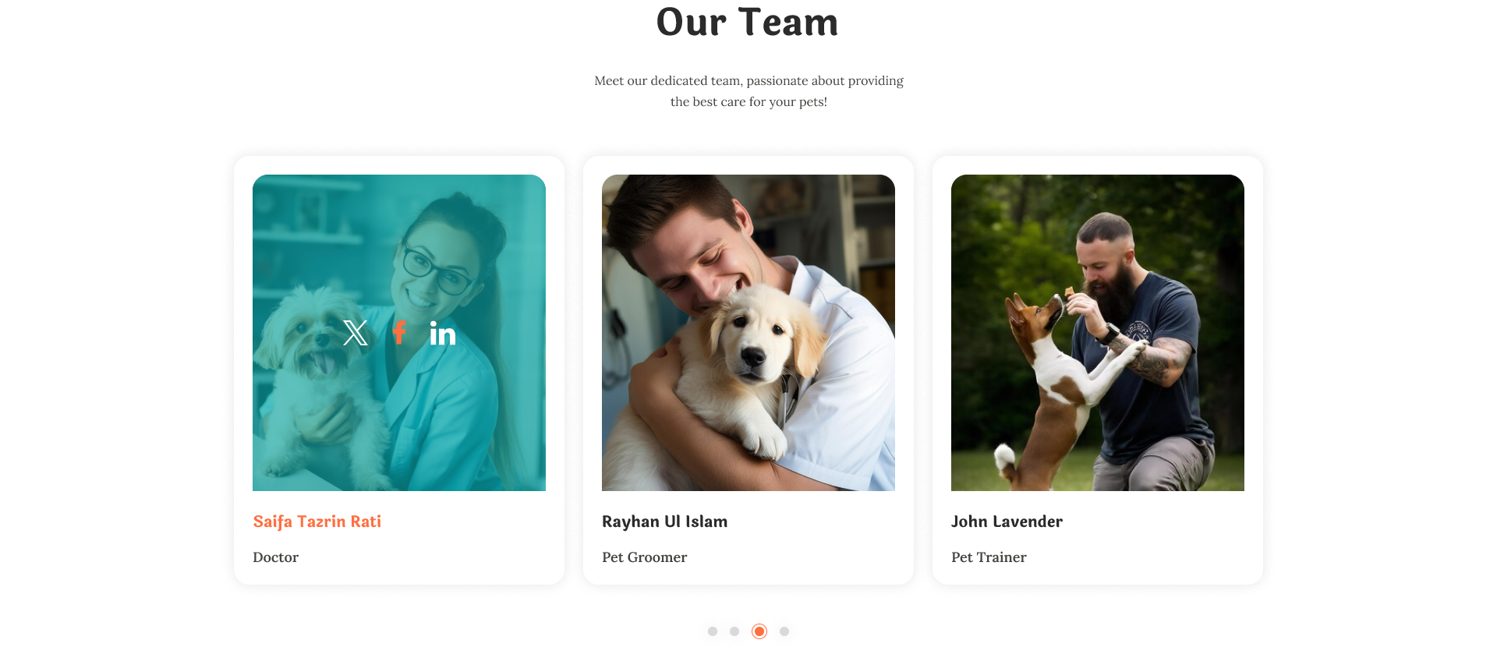Open John Lavender's name link

1007,521
